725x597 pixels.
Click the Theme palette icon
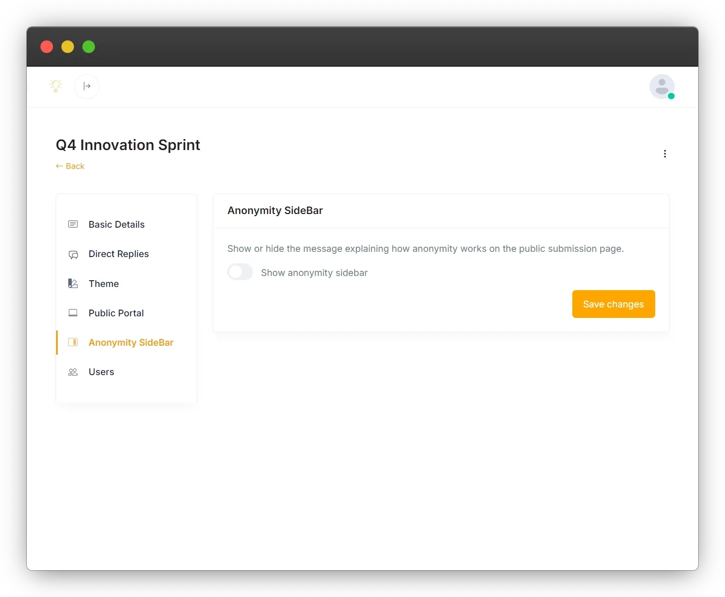[x=73, y=284]
